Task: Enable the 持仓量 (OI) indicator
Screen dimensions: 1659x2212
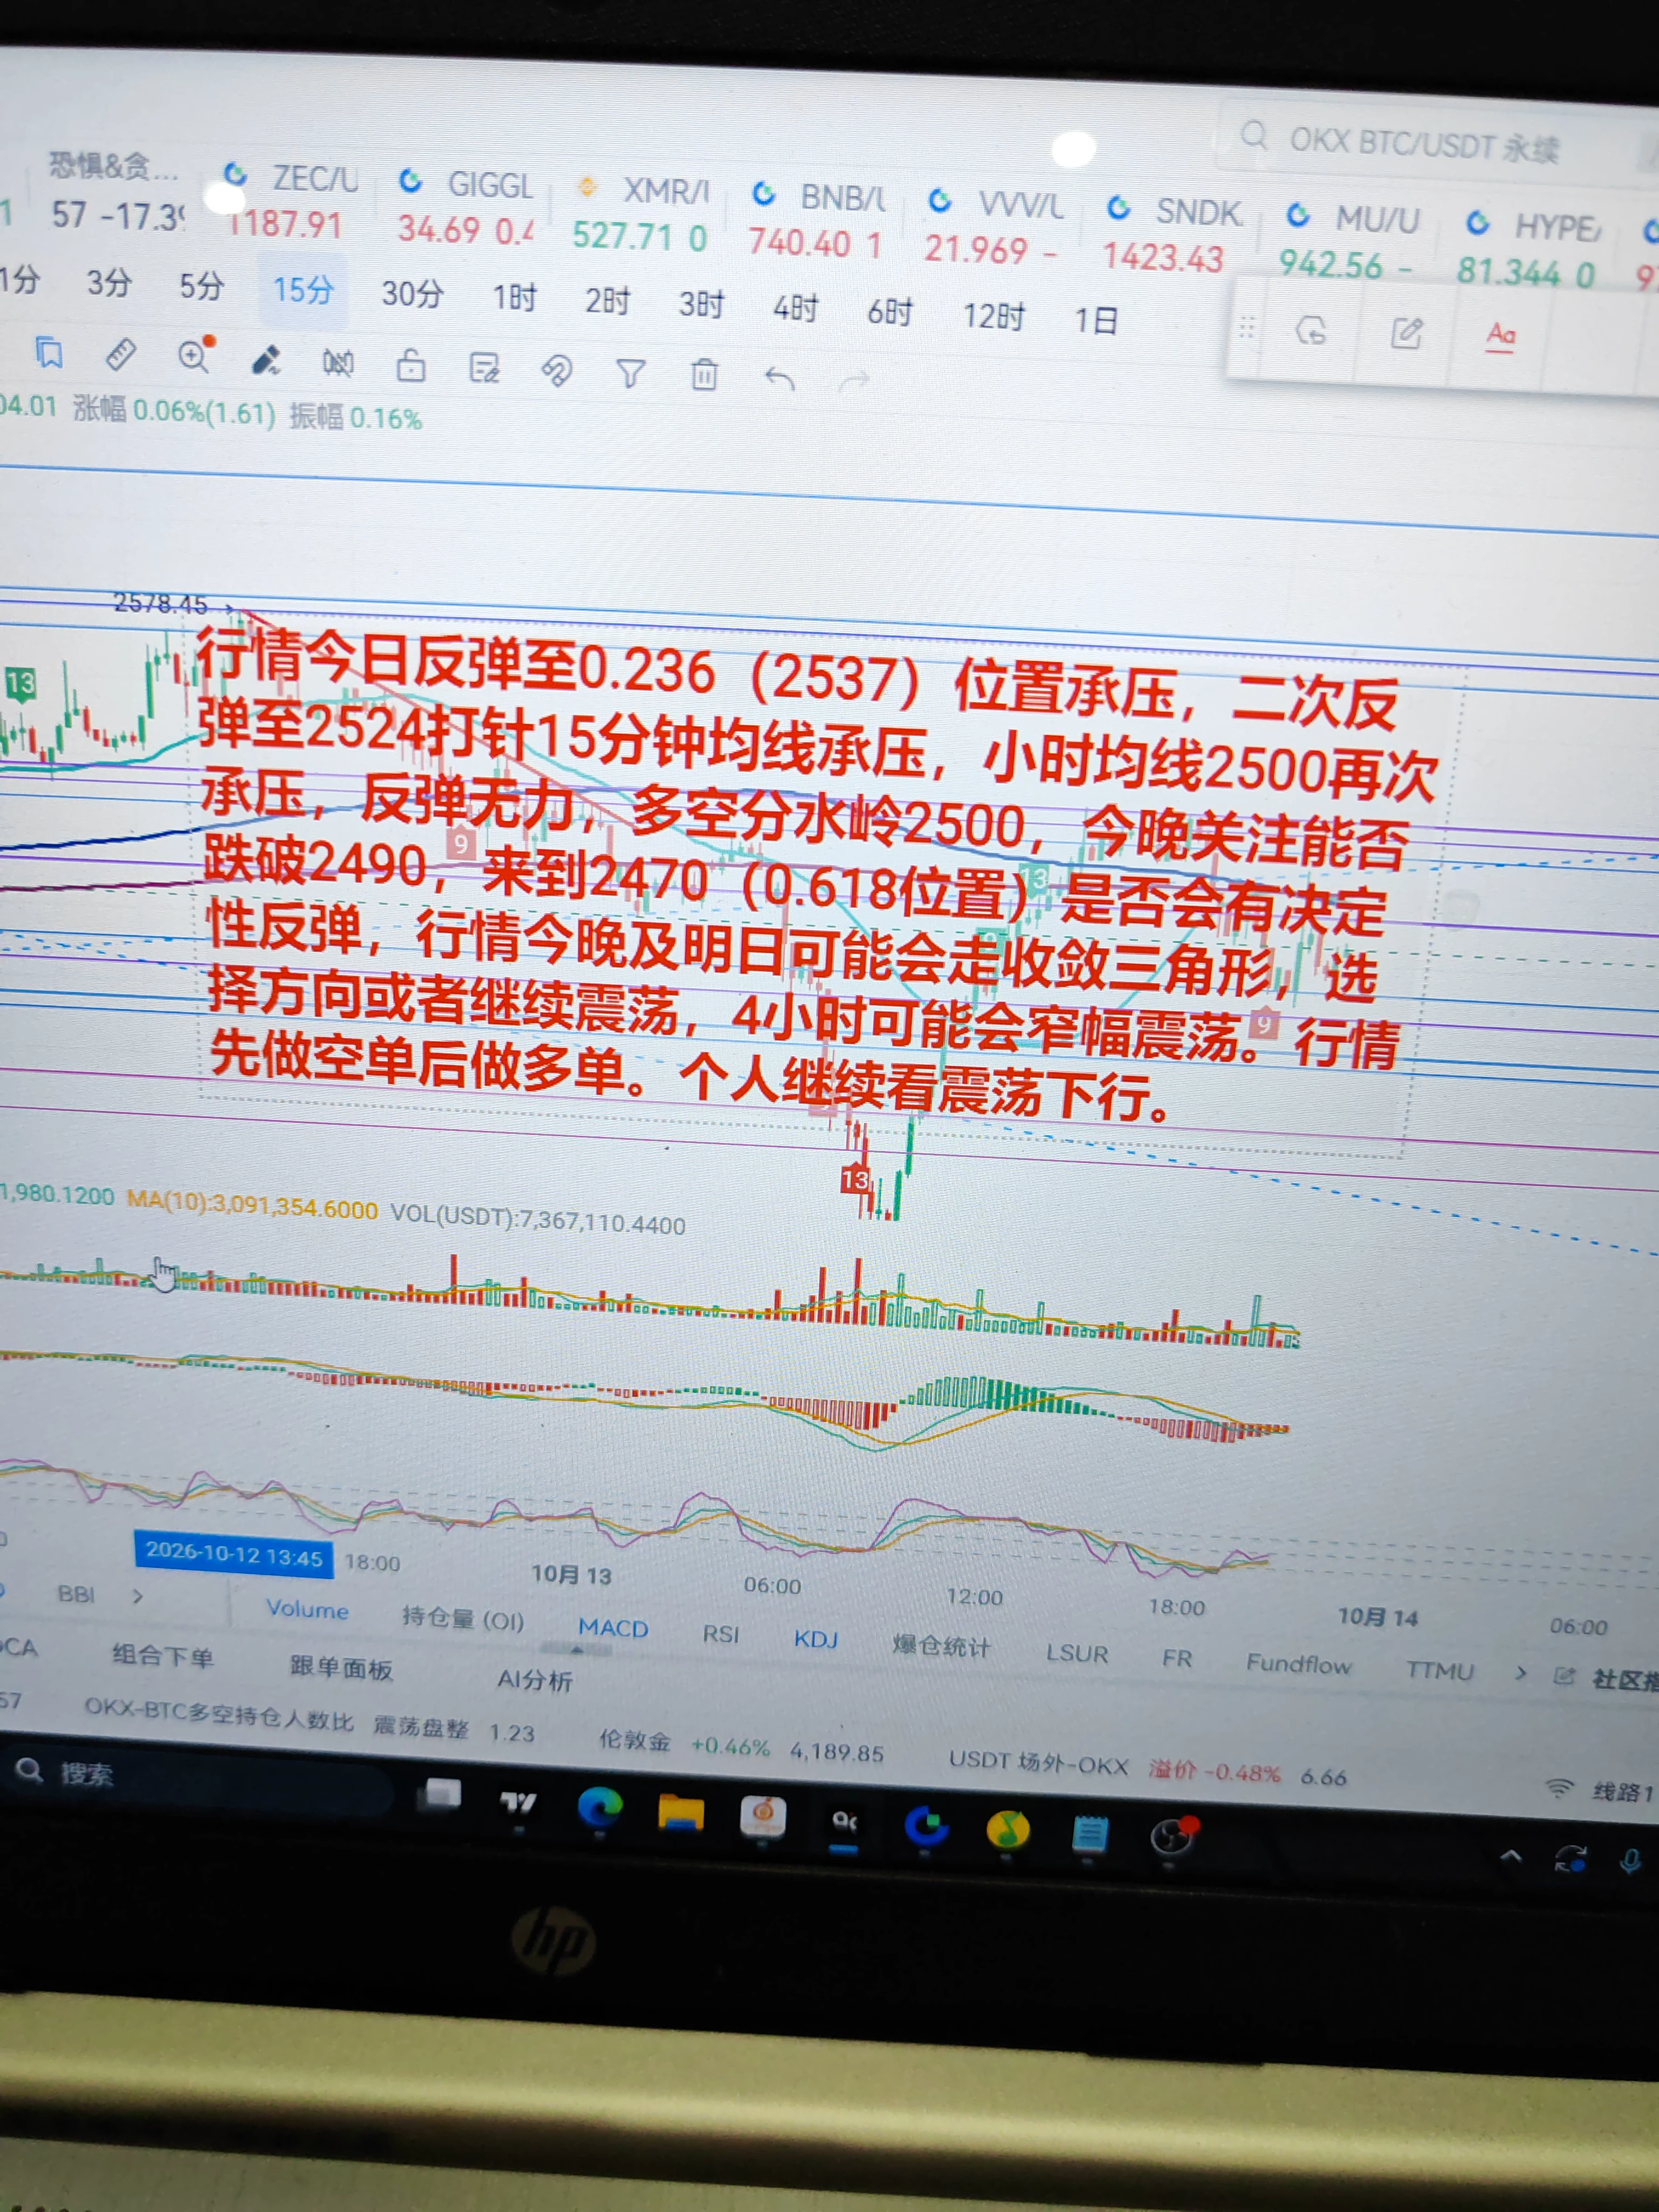Action: coord(463,1619)
